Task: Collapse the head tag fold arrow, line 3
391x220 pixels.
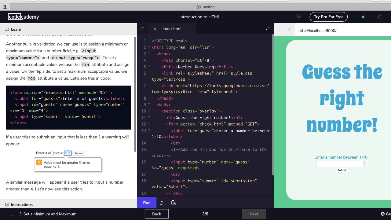Action: [x=149, y=53]
